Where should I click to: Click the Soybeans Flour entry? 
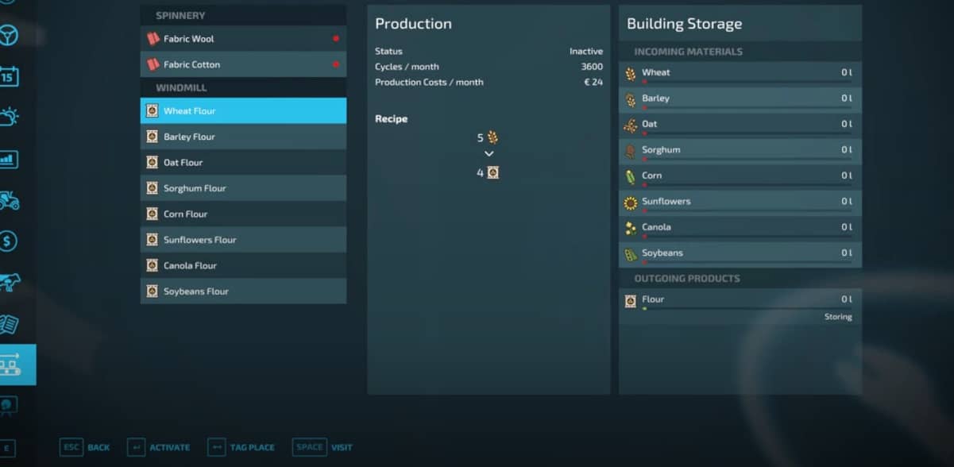[242, 291]
